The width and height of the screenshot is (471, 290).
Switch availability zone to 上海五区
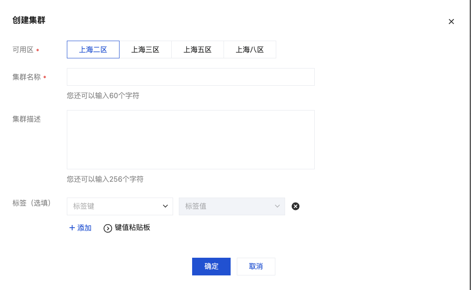(x=197, y=50)
